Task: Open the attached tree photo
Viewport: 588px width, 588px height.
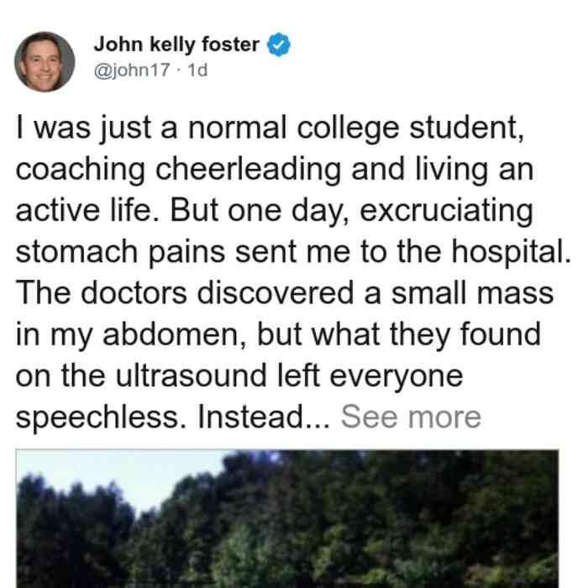Action: tap(287, 518)
